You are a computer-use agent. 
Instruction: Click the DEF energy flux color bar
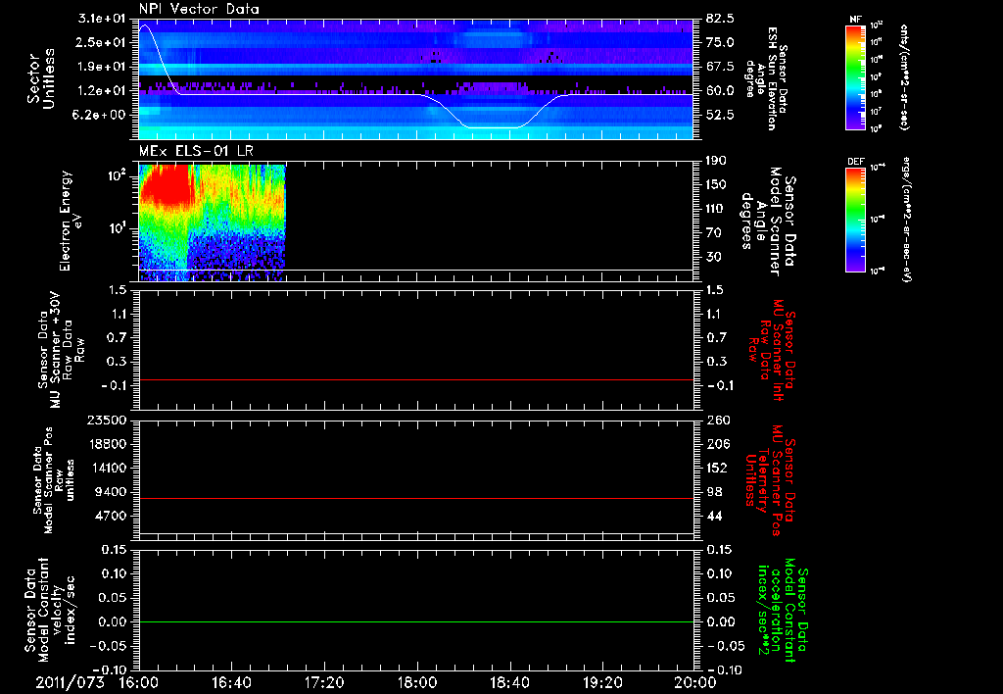[855, 219]
